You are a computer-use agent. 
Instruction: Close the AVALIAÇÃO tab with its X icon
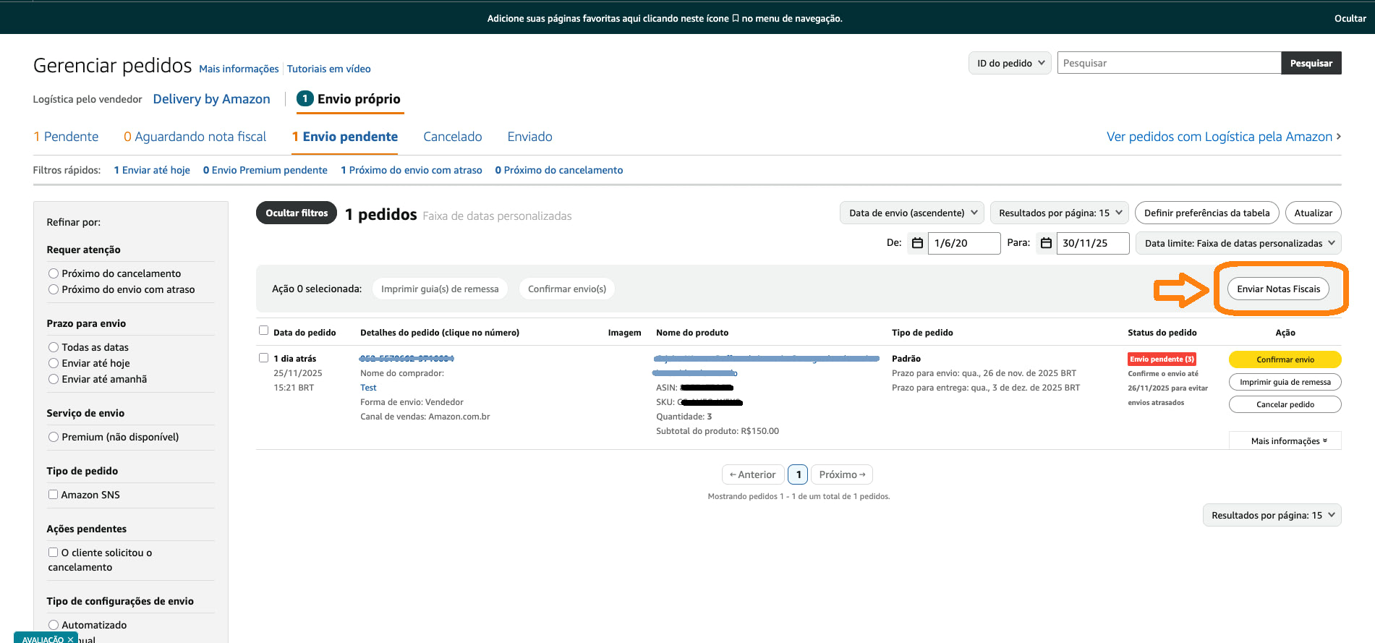click(x=70, y=639)
